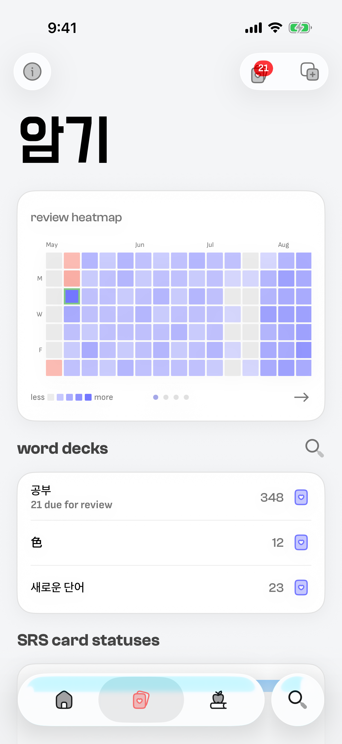Tap the add new deck icon
This screenshot has height=744, width=342.
[x=309, y=72]
